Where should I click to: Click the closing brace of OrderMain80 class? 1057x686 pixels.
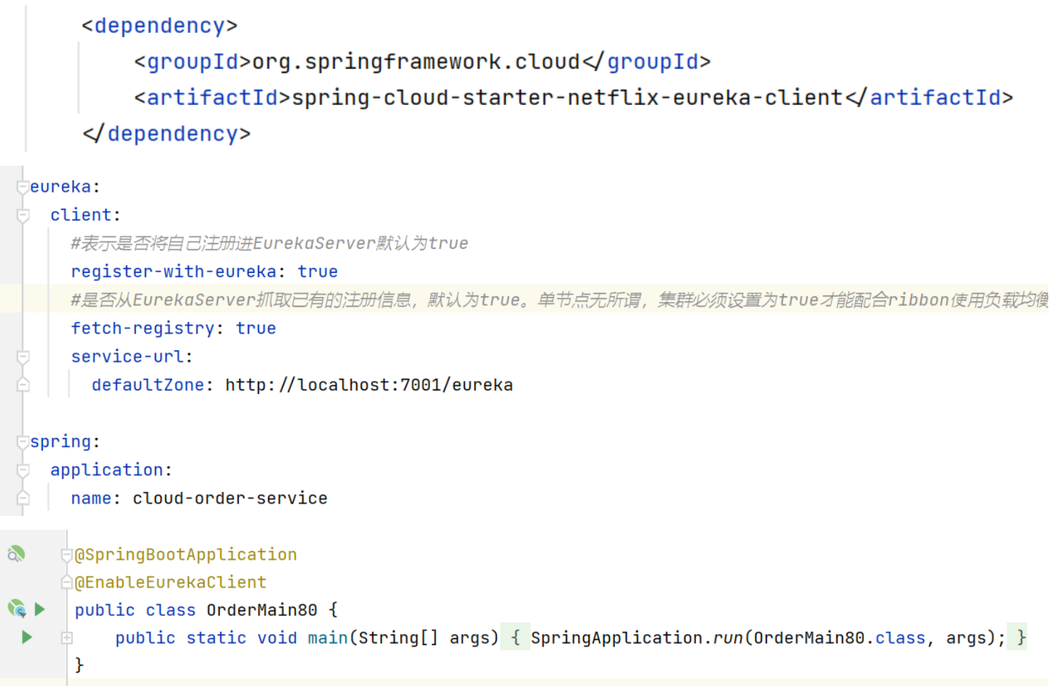[x=80, y=665]
